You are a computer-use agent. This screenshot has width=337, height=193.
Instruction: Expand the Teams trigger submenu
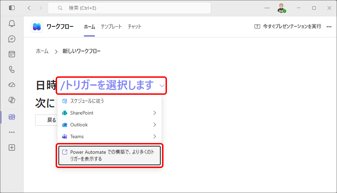[x=110, y=136]
